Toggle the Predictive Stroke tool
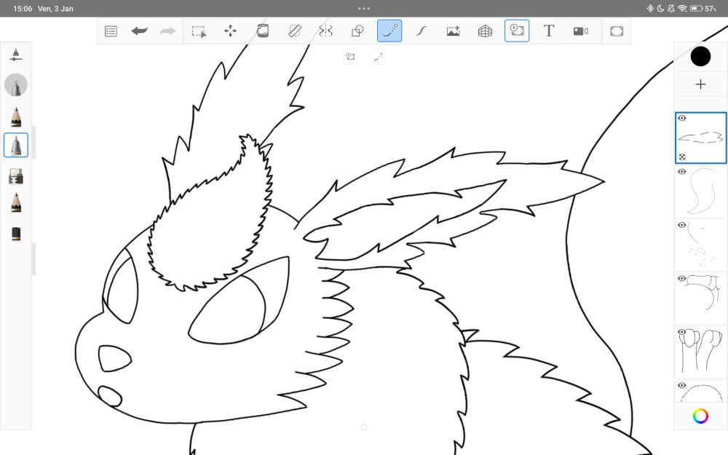The height and width of the screenshot is (455, 728). (389, 31)
